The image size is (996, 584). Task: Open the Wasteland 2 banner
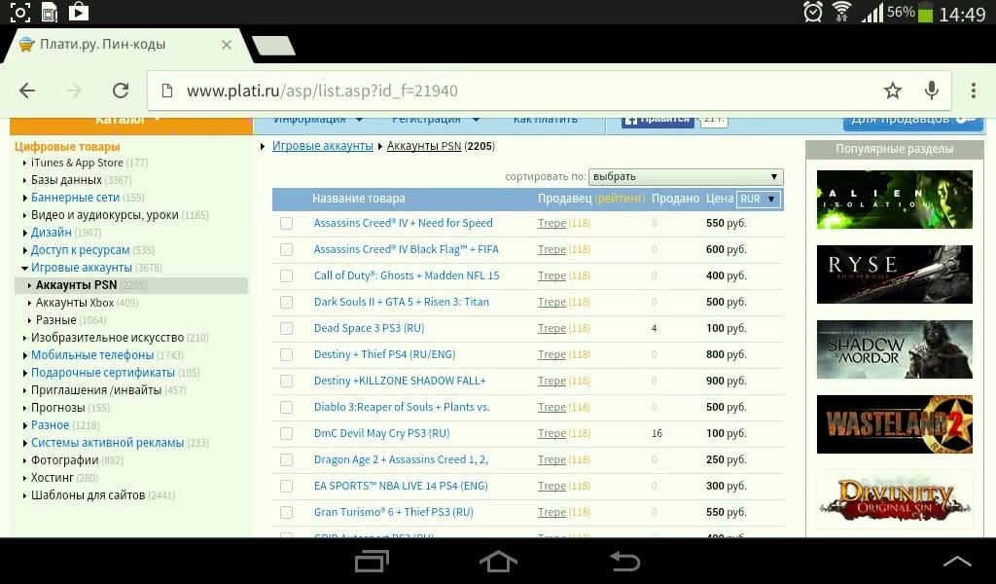pos(895,424)
